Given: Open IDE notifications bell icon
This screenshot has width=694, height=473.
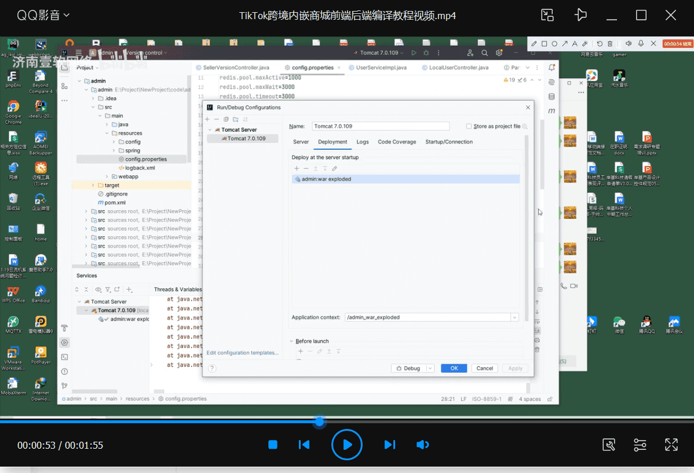Looking at the screenshot, I should [x=551, y=68].
